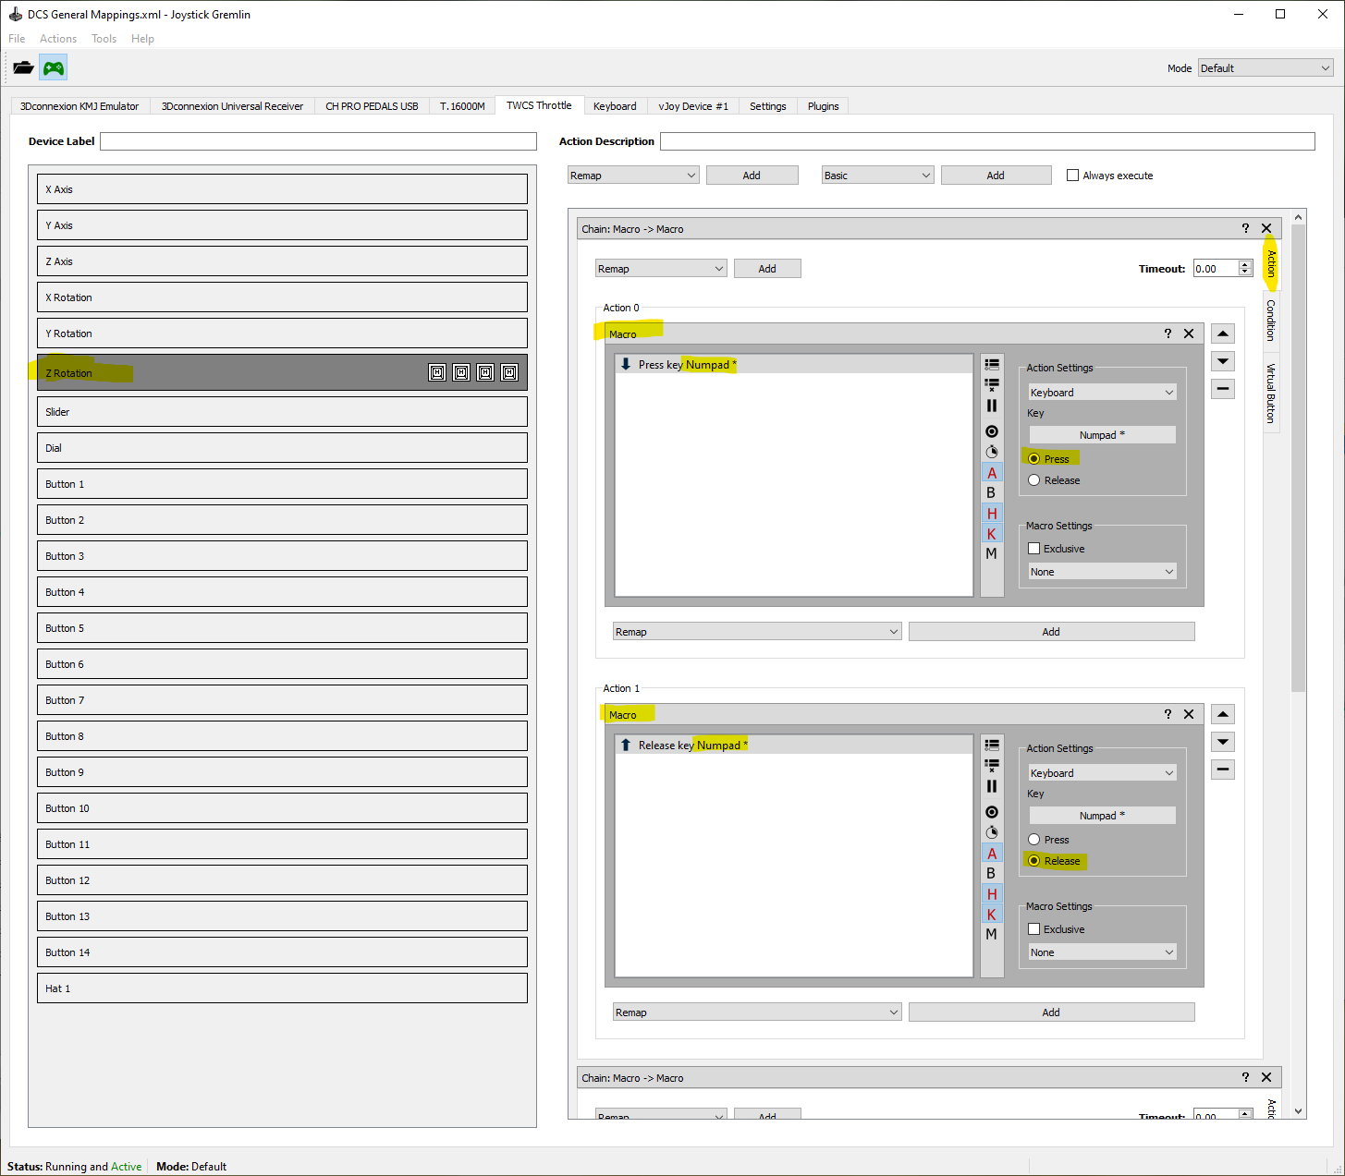Click the stopwatch timing icon in Action 0 macro

pyautogui.click(x=992, y=452)
